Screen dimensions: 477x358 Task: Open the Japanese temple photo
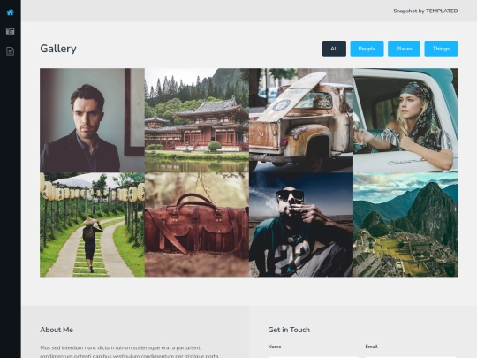(197, 120)
